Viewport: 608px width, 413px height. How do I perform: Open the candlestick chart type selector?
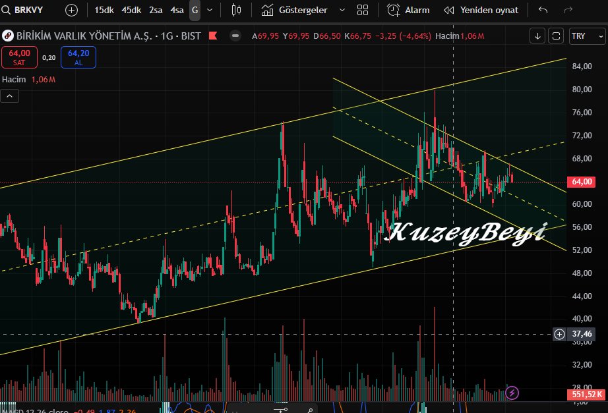(236, 10)
